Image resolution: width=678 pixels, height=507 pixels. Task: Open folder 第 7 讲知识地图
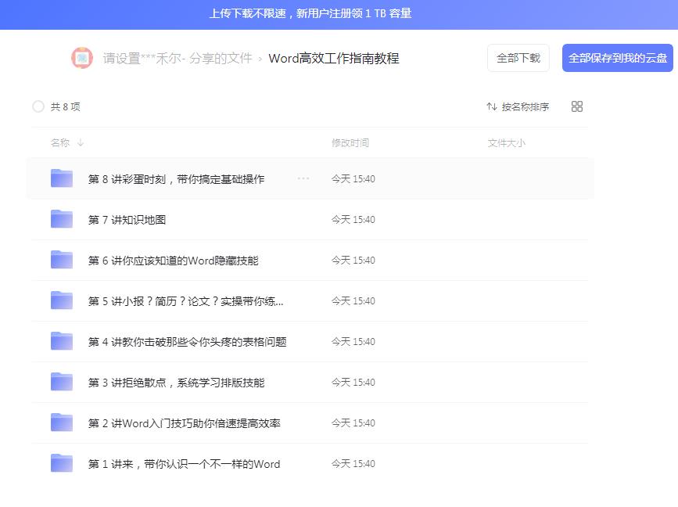[127, 220]
